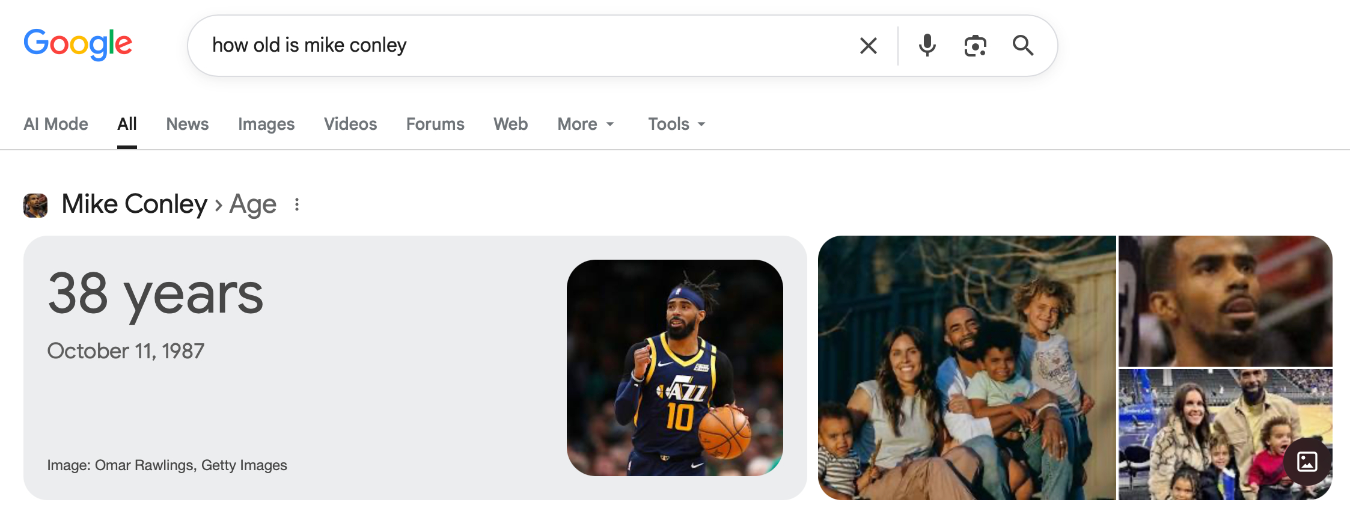
Task: Click the Mike Conley heading link
Action: (135, 204)
